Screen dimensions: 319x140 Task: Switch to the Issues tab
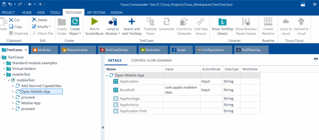point(181,50)
